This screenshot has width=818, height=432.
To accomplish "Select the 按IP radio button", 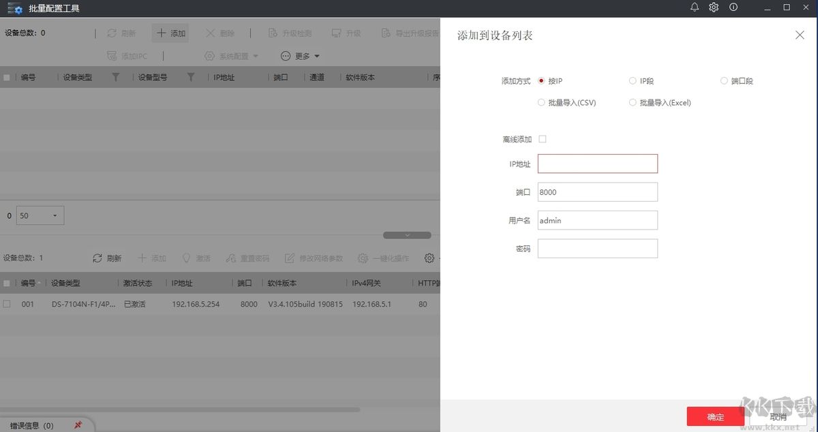I will coord(541,80).
